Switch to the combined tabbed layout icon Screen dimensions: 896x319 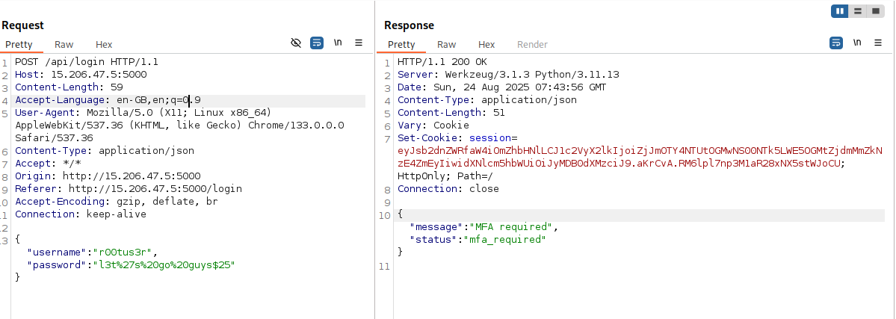tap(875, 11)
